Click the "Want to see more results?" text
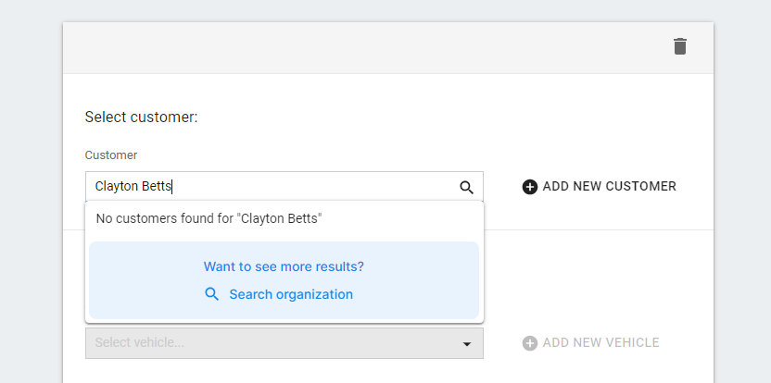The image size is (771, 383). coord(284,266)
